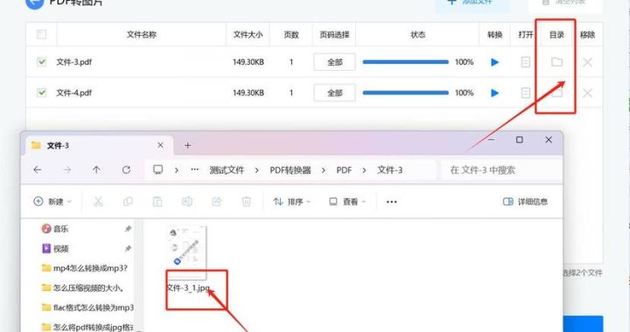Open the 新建 dropdown menu
Image resolution: width=630 pixels, height=332 pixels.
(x=52, y=202)
